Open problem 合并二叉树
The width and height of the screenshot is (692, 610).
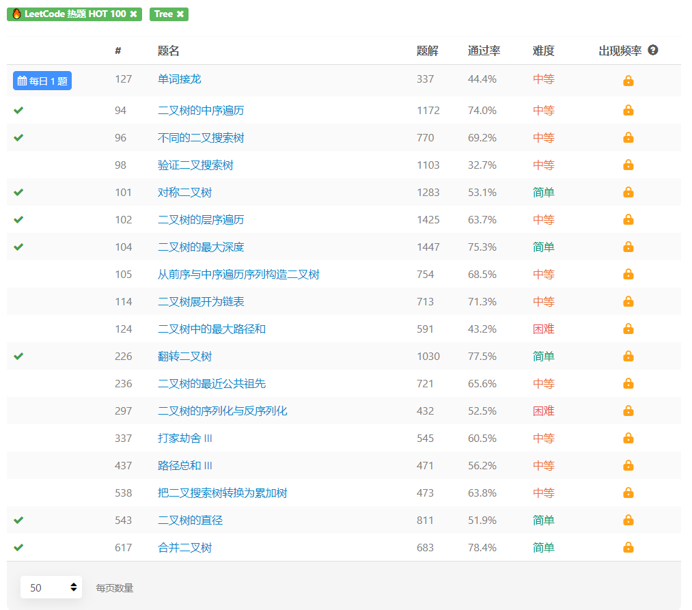[x=184, y=548]
